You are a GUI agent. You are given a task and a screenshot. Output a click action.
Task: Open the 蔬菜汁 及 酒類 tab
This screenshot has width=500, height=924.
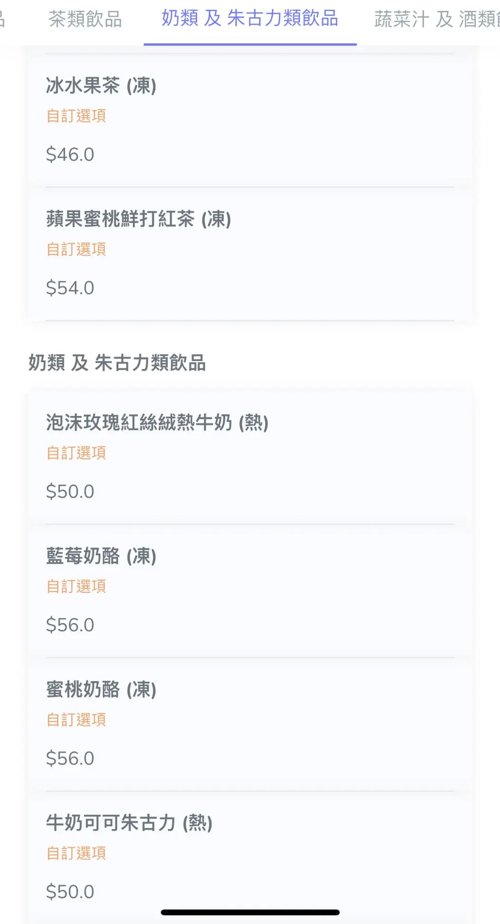(436, 19)
